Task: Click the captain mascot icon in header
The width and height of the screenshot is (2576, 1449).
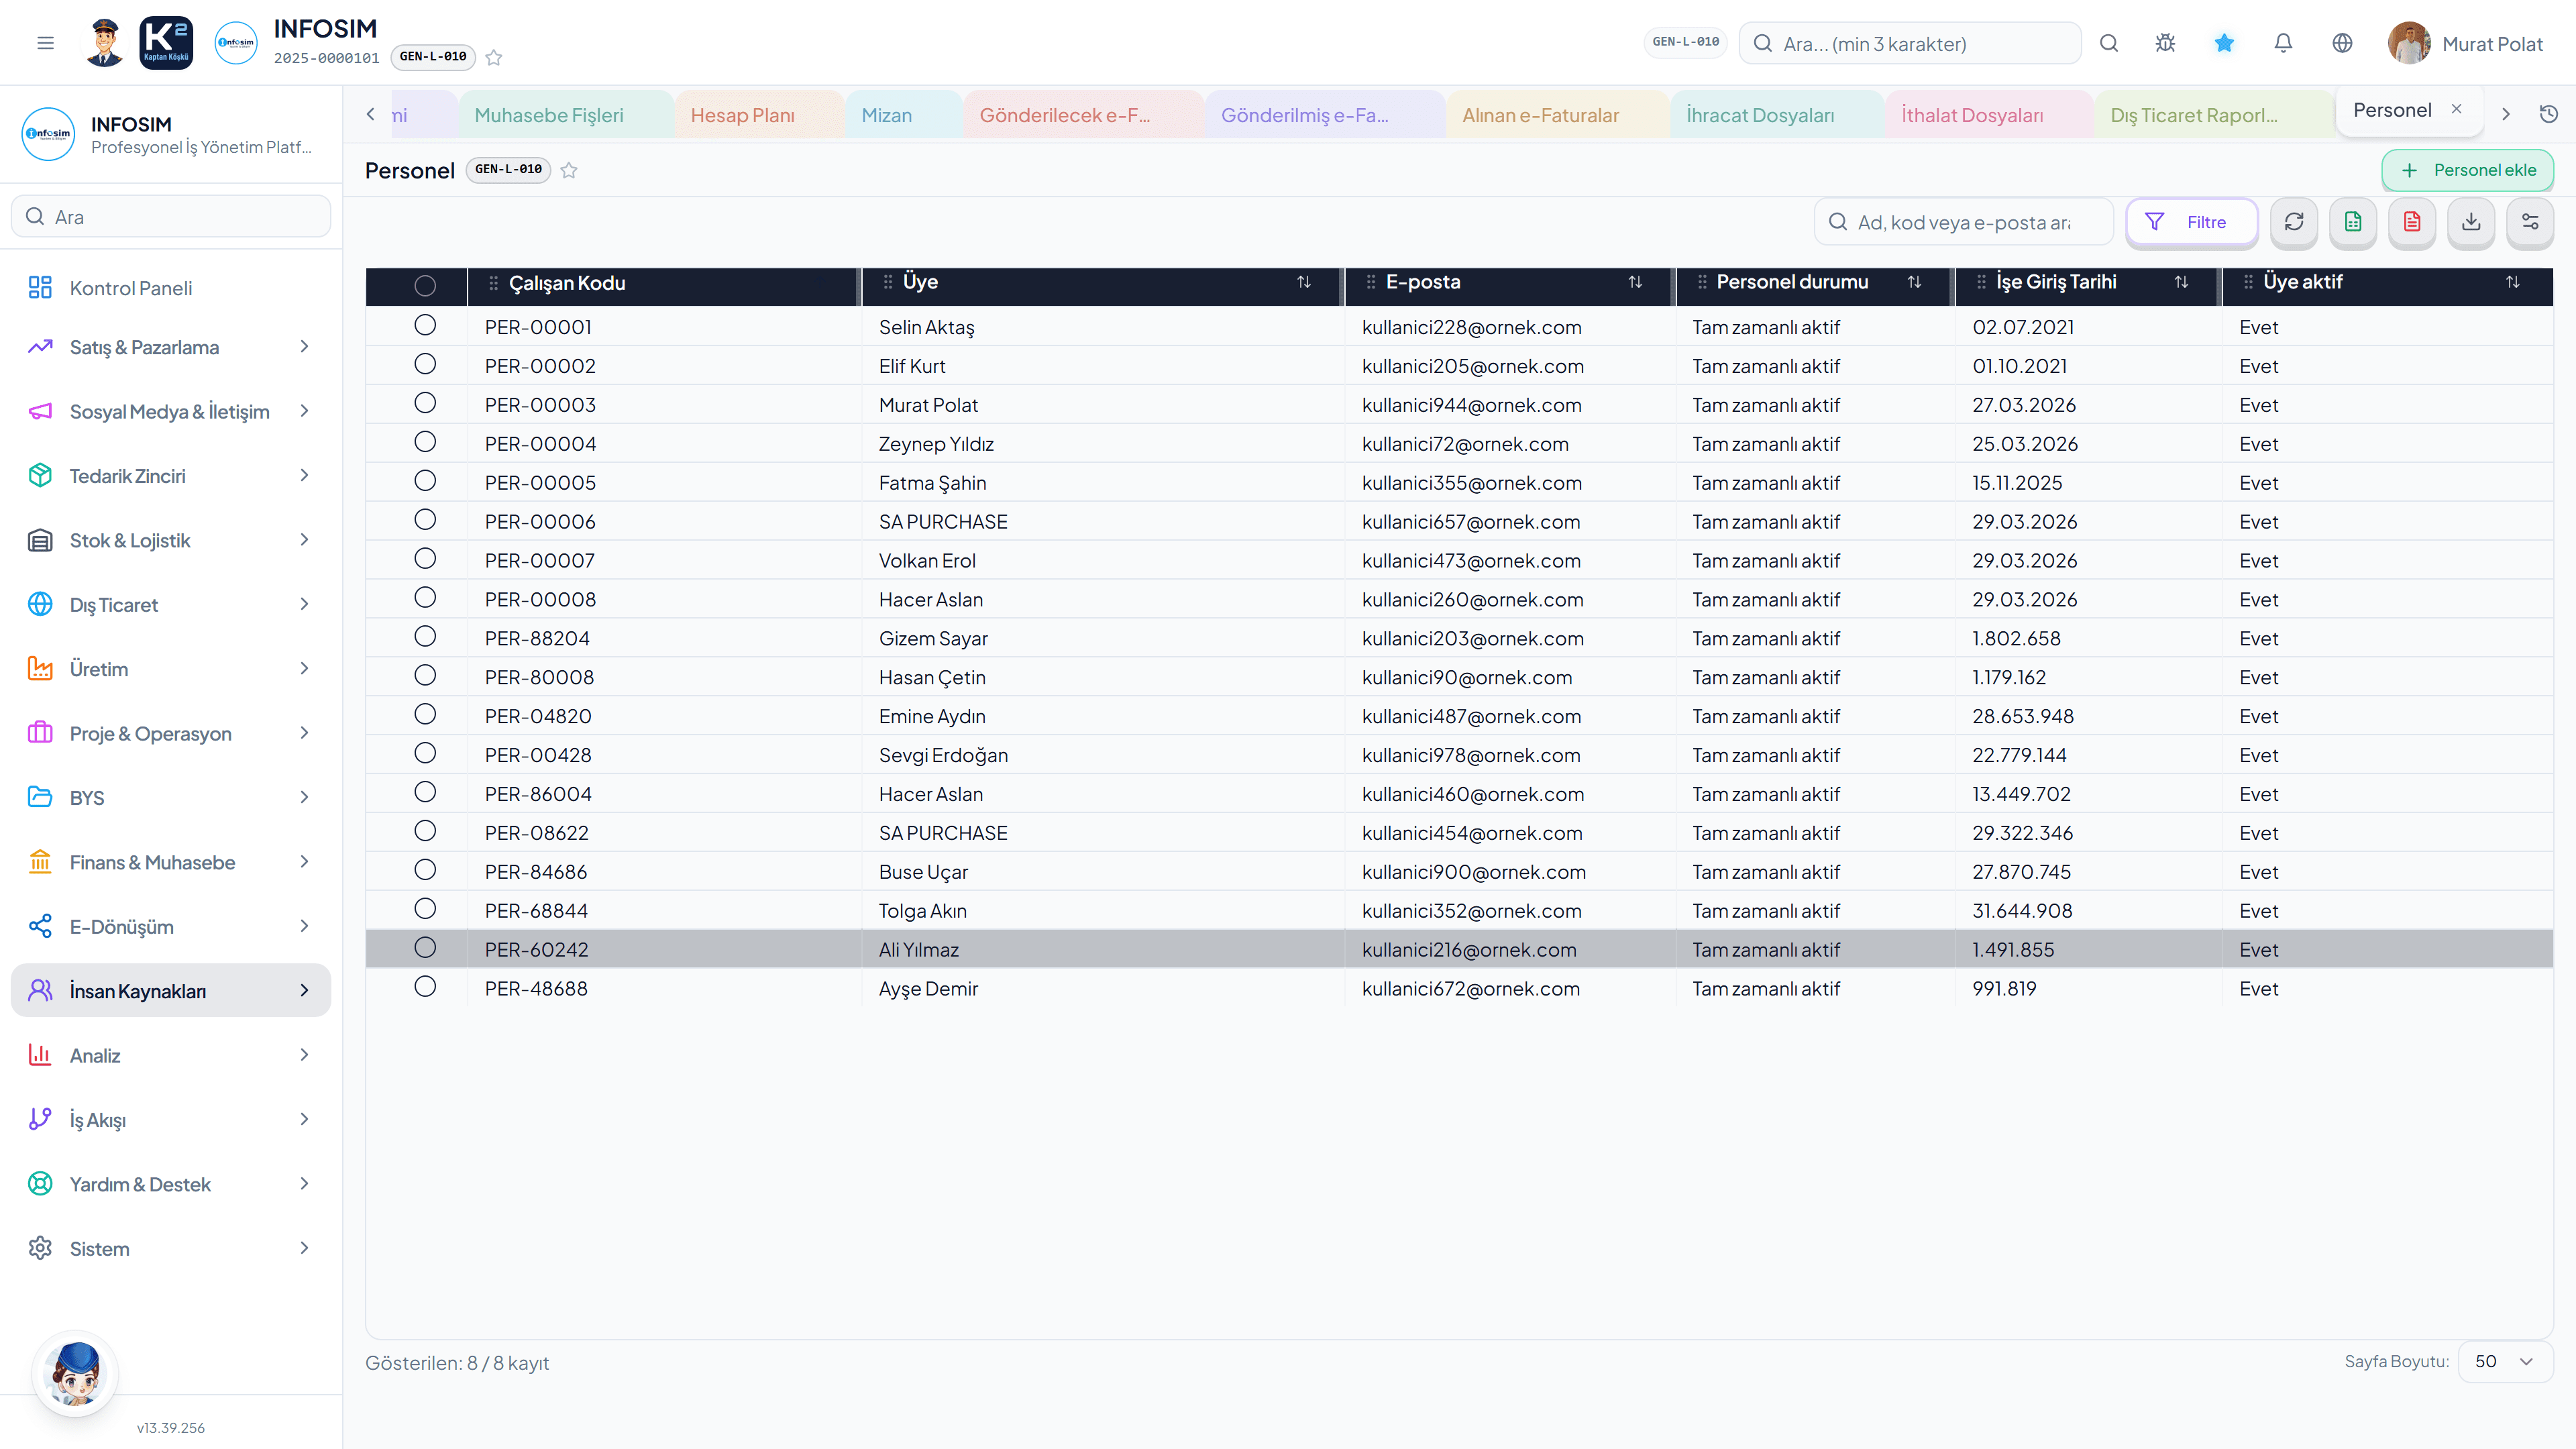Action: pos(104,43)
